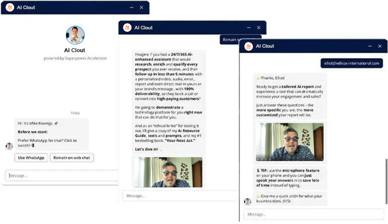Click the large round profile photo above powered by Superpower Accelerator
Image resolution: width=388 pixels, height=224 pixels.
pos(75,35)
